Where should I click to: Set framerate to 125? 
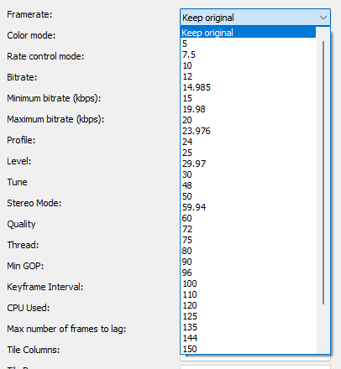pyautogui.click(x=248, y=316)
